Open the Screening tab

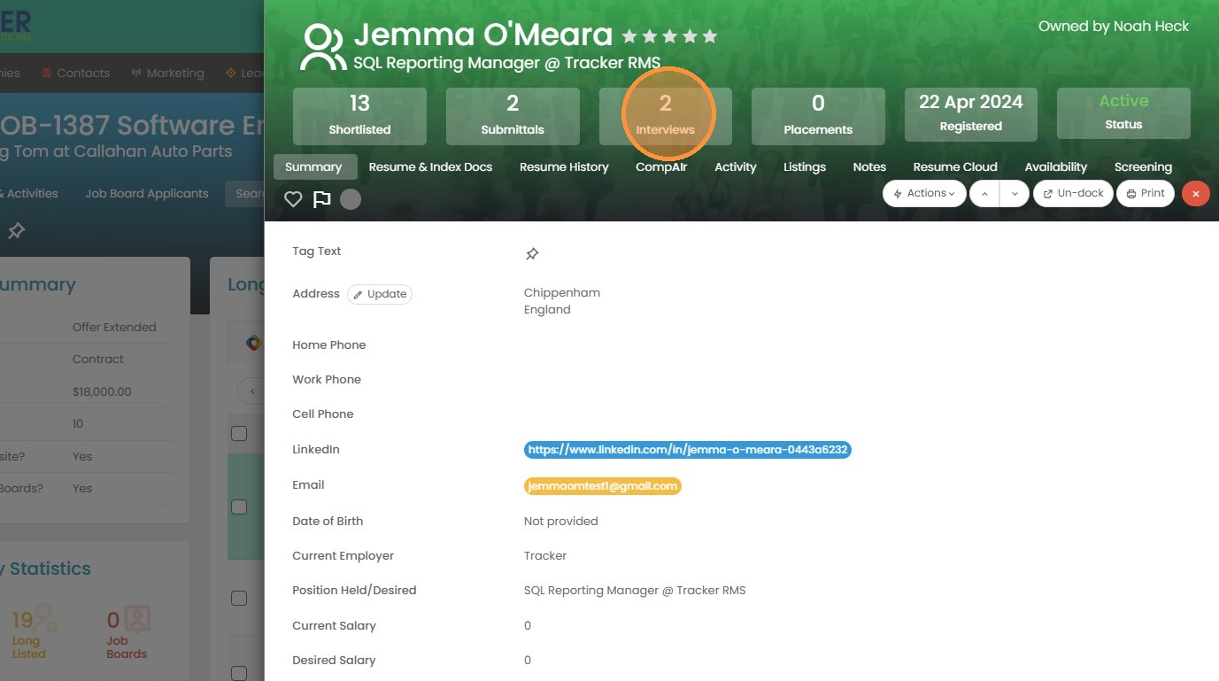coord(1143,166)
